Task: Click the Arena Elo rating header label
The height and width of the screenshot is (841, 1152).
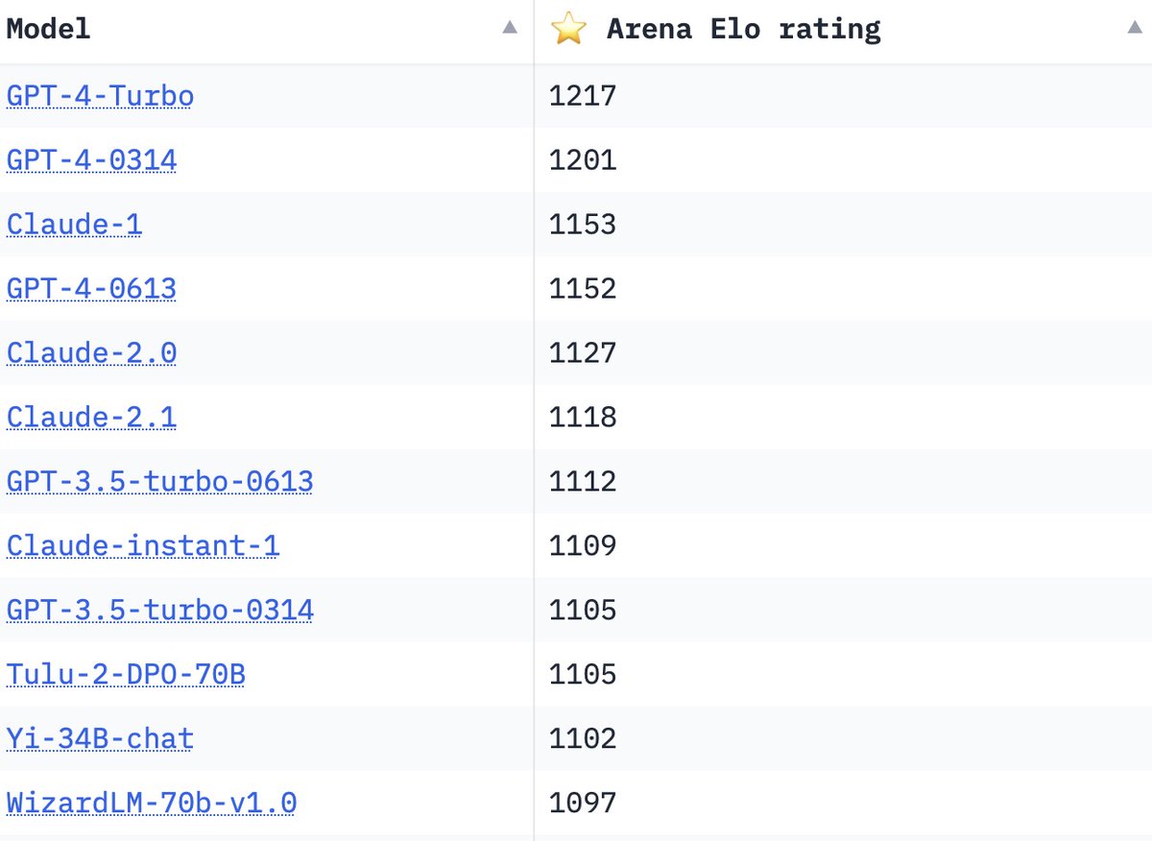Action: pos(743,29)
